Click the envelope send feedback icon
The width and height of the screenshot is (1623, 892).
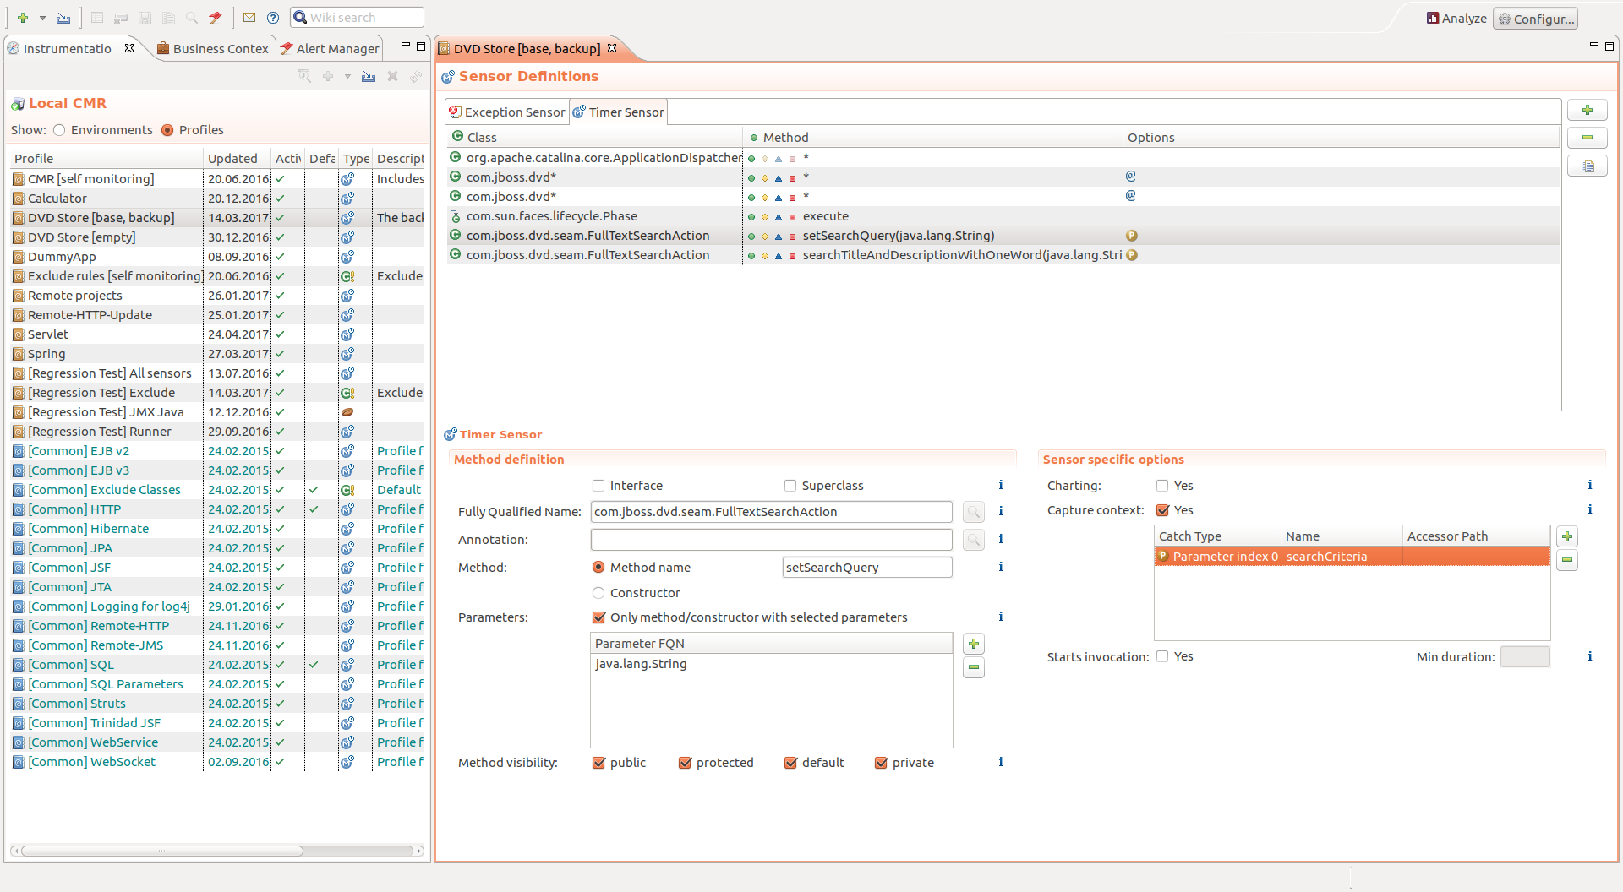(x=249, y=18)
